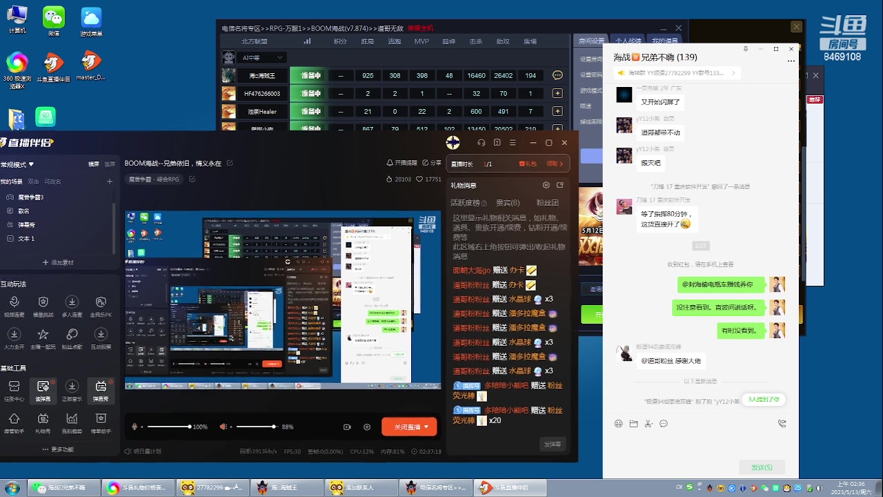Open the 全民乐PK tool
The width and height of the screenshot is (883, 497).
click(101, 306)
